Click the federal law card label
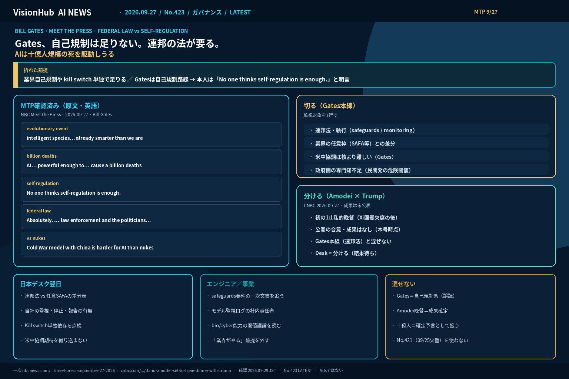Screen dimensions: 569x379 click(39, 211)
